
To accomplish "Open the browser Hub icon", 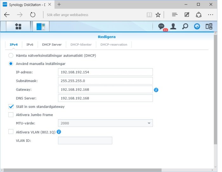I will tap(175, 15).
